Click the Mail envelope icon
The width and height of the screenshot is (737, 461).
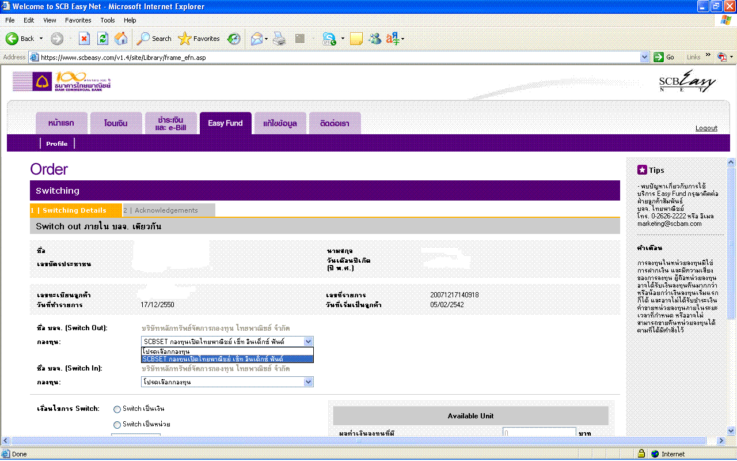257,39
